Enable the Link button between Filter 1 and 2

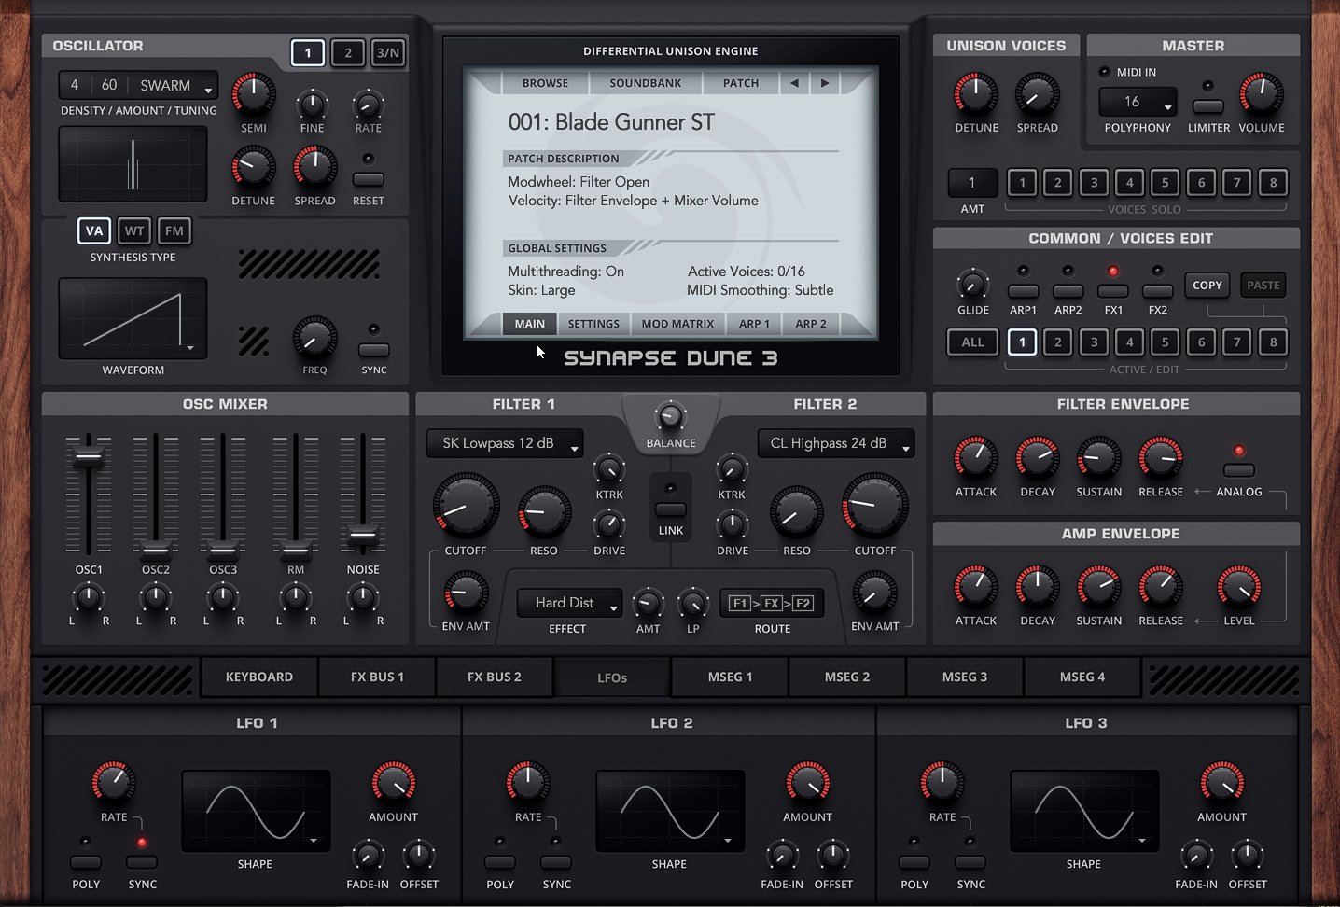coord(670,510)
